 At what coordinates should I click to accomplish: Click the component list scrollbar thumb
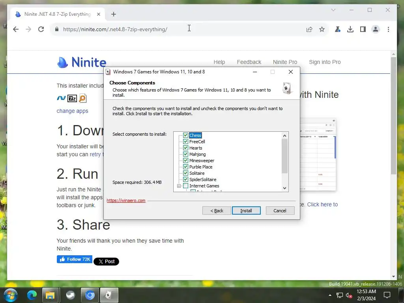point(284,156)
